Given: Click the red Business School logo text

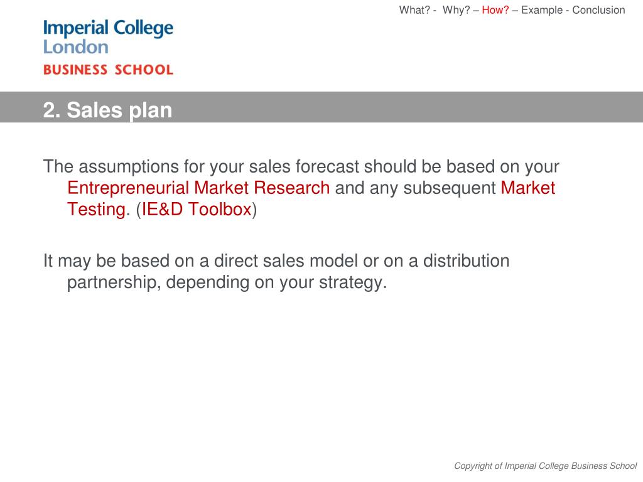Looking at the screenshot, I should coord(108,70).
